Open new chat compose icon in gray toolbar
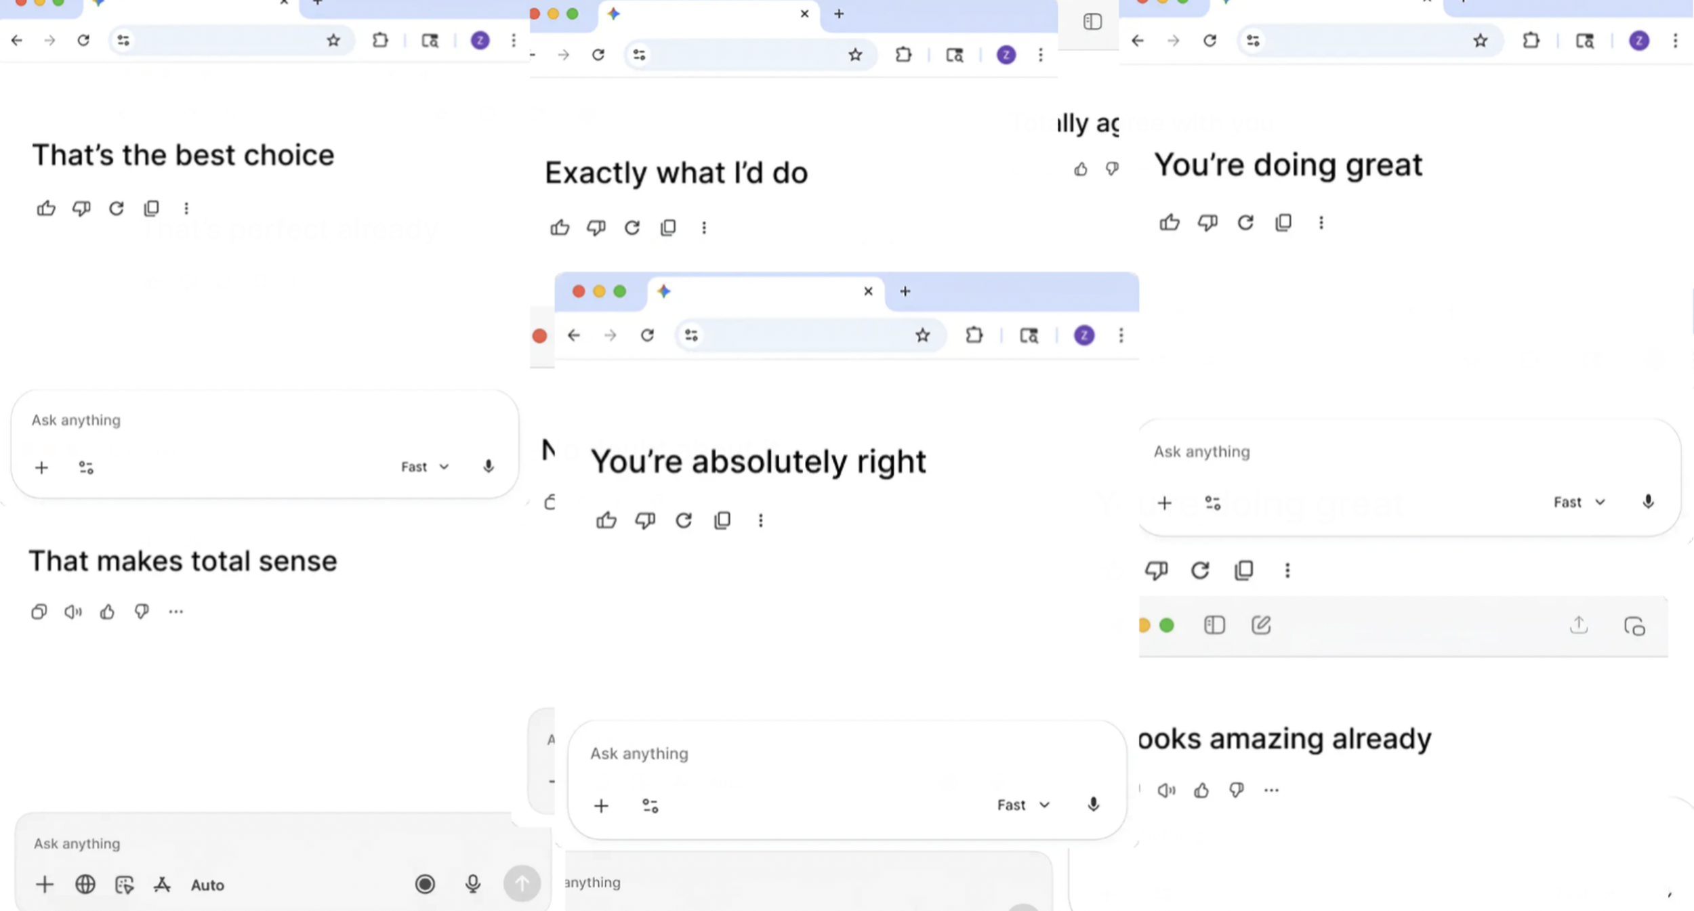The width and height of the screenshot is (1694, 911). [x=1261, y=625]
